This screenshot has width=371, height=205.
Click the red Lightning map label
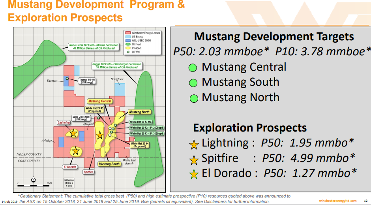tap(64, 122)
